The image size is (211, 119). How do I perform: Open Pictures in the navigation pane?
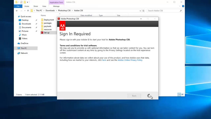pos(25,31)
